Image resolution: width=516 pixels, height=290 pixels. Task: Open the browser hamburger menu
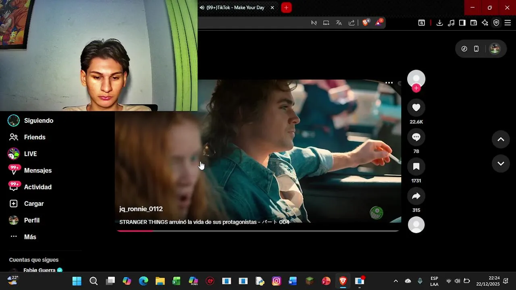pyautogui.click(x=508, y=23)
